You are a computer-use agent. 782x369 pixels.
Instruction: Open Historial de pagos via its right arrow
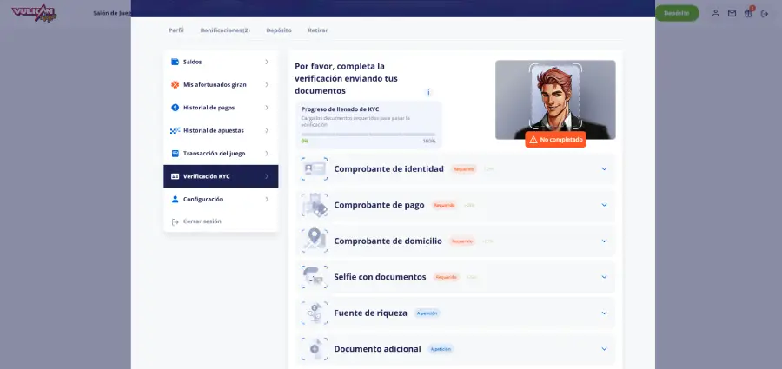267,108
